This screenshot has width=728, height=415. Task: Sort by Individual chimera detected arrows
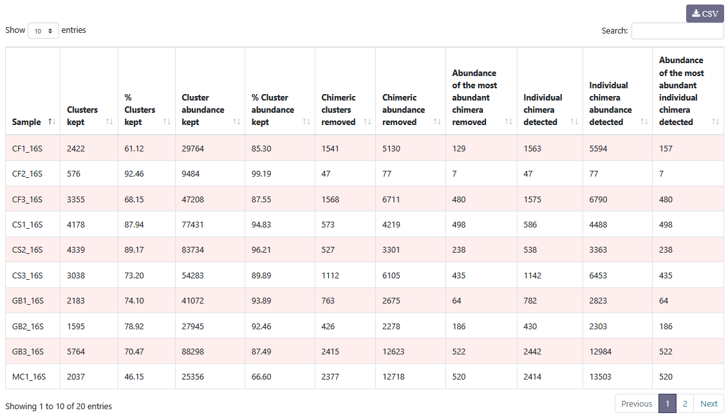coord(574,122)
